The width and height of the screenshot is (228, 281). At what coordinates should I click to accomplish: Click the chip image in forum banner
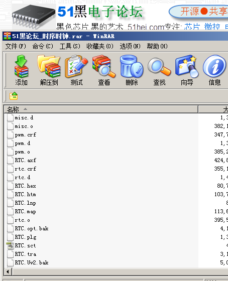click(x=34, y=17)
